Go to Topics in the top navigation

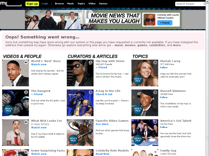coord(81,4)
